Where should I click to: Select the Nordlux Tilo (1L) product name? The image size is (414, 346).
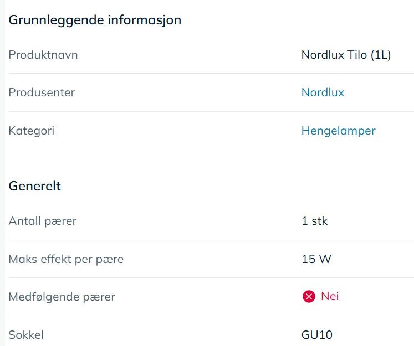(346, 55)
